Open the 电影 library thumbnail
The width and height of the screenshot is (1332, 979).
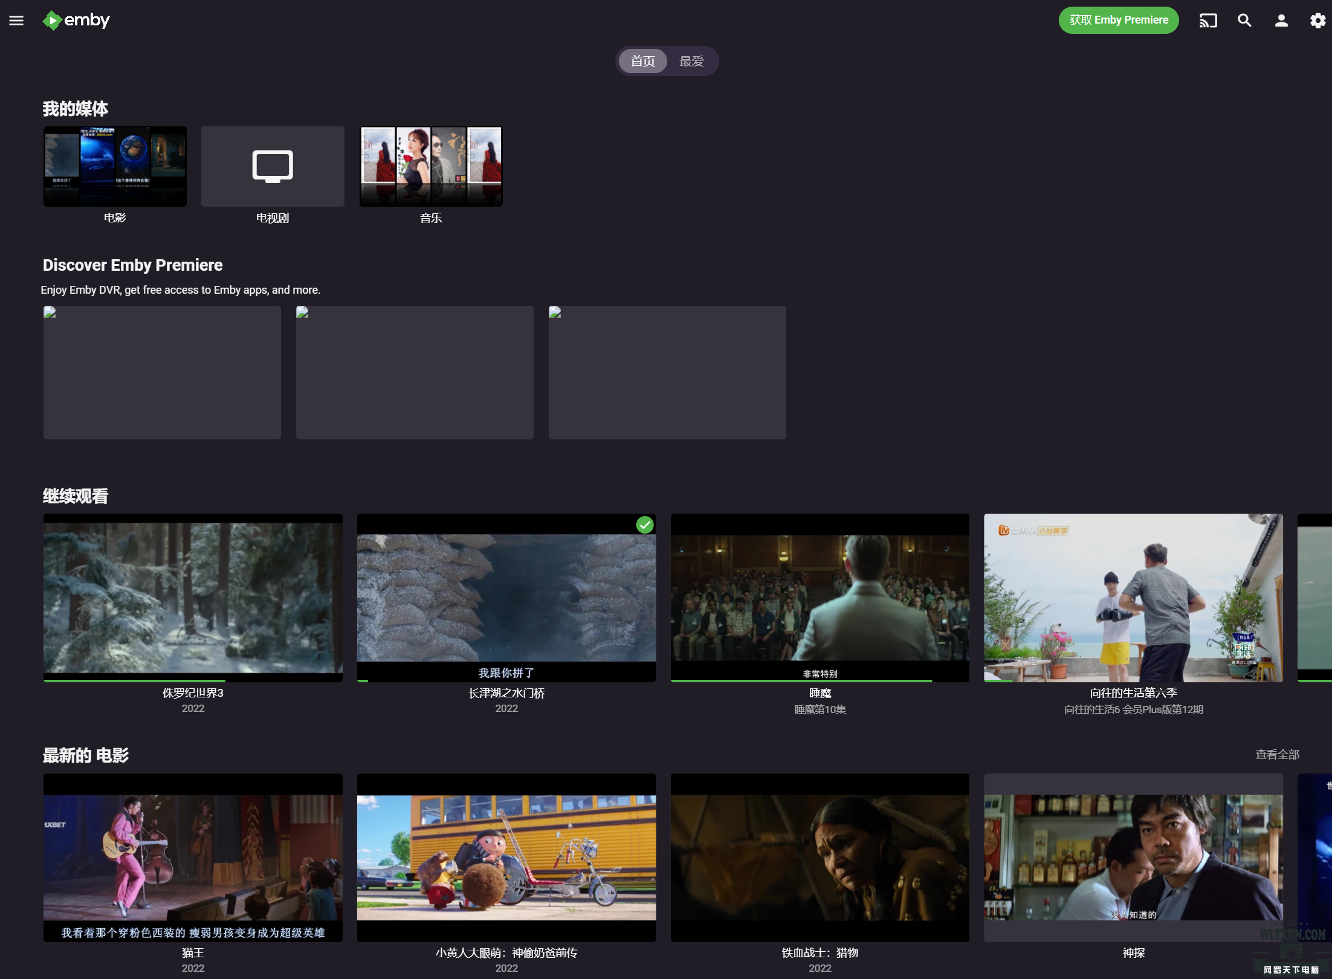pyautogui.click(x=115, y=166)
